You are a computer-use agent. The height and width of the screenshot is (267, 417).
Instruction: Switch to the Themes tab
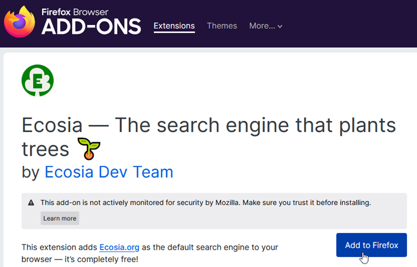(222, 26)
